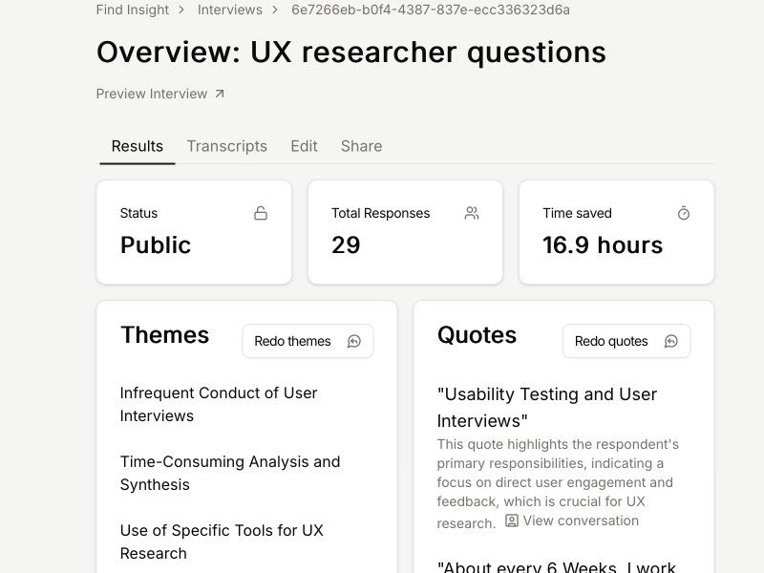Open the Share tab
Viewport: 764px width, 573px height.
click(x=361, y=146)
